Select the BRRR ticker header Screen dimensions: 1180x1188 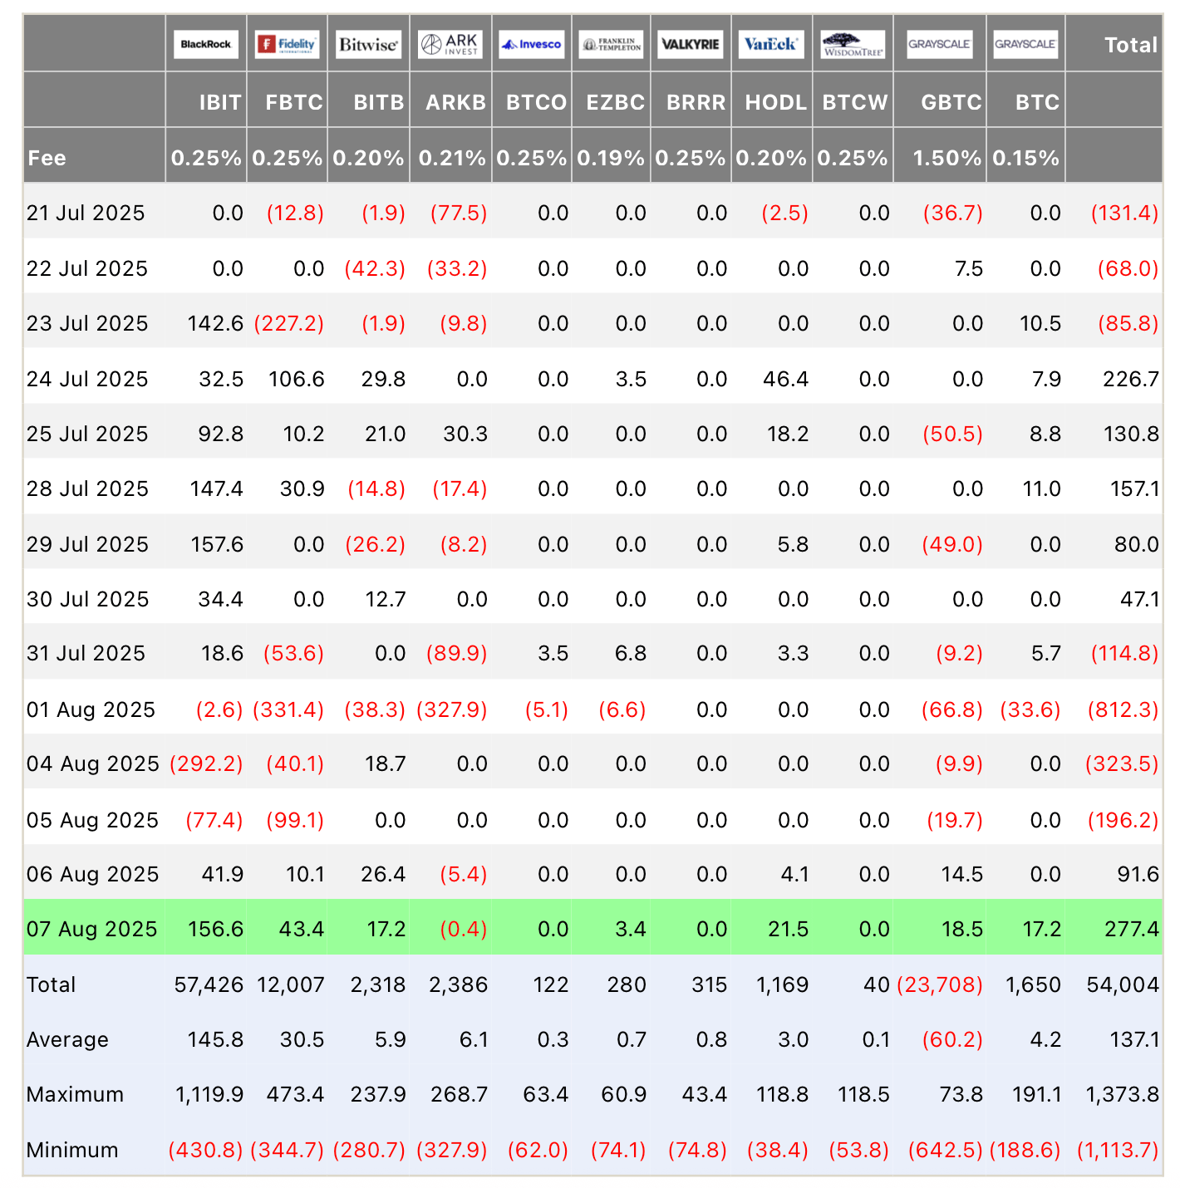[696, 102]
